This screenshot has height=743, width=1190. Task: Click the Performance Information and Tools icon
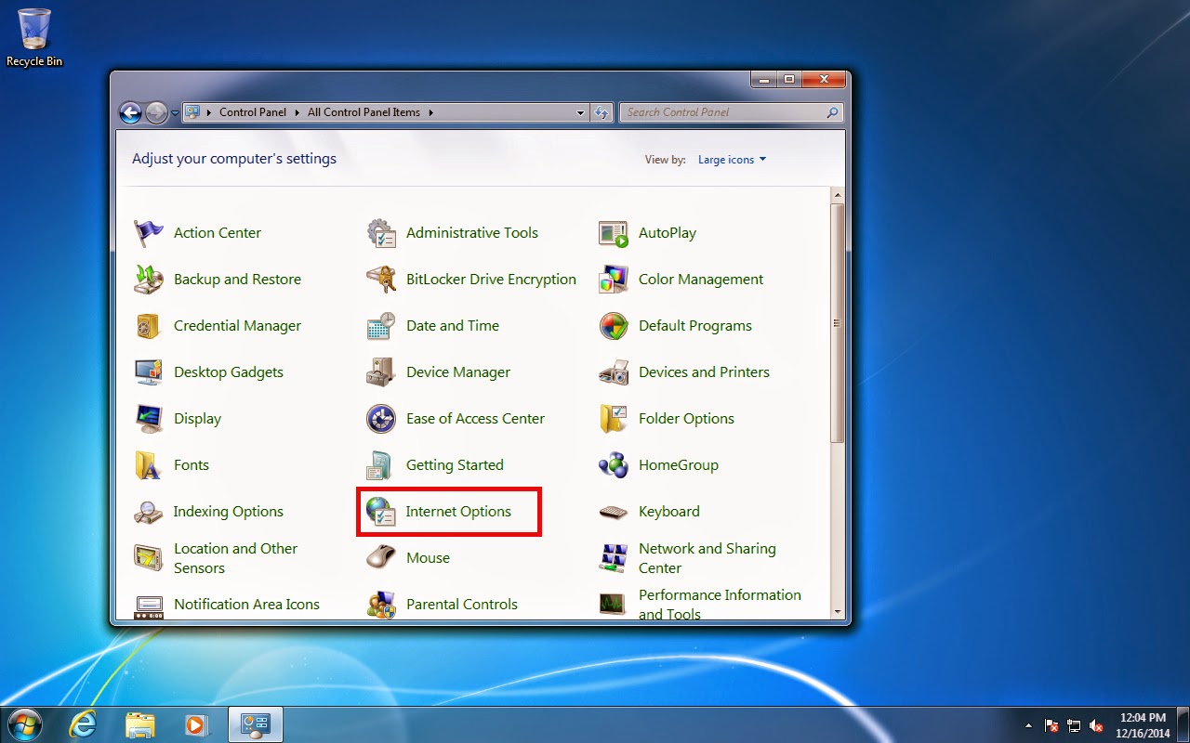tap(614, 606)
